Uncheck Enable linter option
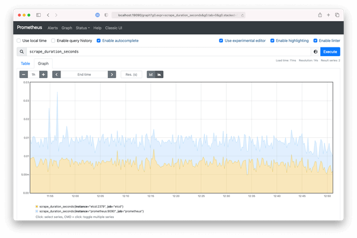 (x=315, y=41)
